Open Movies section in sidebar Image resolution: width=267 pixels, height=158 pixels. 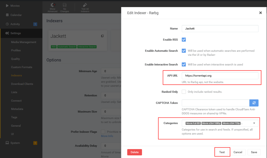click(15, 6)
